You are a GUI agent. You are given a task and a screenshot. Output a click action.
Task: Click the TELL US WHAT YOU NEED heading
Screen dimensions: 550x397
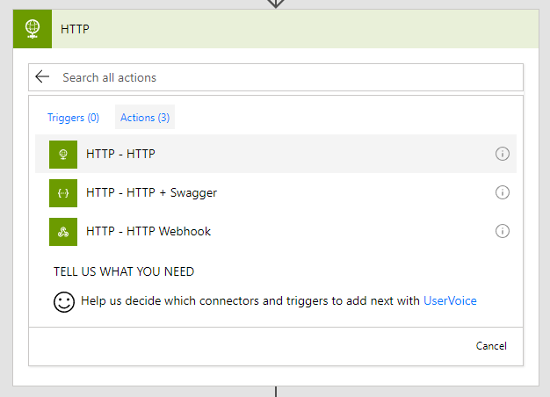coord(124,271)
